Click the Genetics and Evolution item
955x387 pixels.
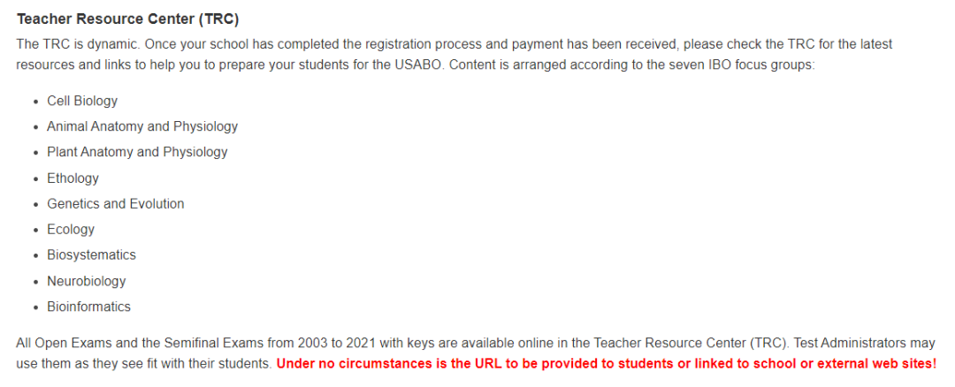(x=116, y=204)
